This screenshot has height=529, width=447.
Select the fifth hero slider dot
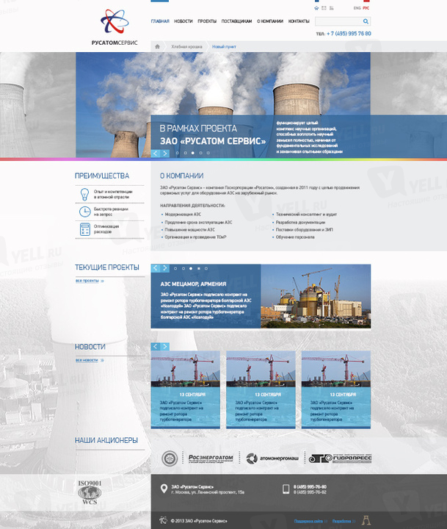point(208,153)
